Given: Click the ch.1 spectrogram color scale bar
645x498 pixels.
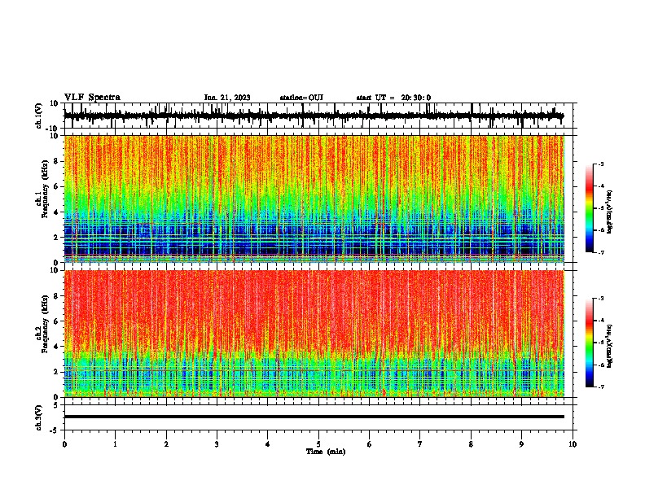Looking at the screenshot, I should (x=589, y=208).
